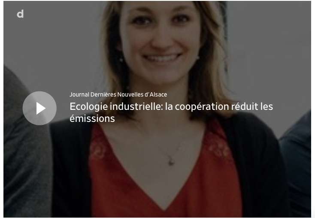
Task: Open the Journal Dernières Nouvelles d'Alsace channel
Action: click(x=118, y=94)
